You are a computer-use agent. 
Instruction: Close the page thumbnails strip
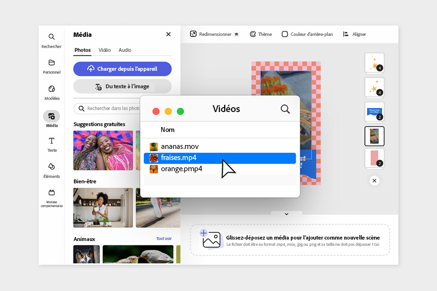point(374,181)
